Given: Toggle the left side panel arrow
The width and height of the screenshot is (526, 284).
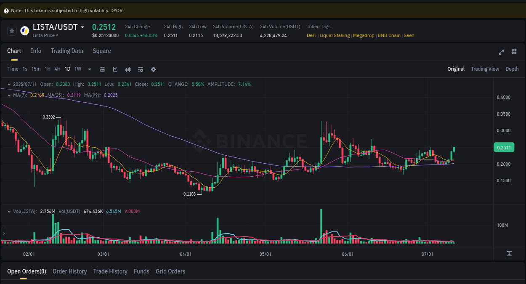Looking at the screenshot, I should (x=3, y=233).
